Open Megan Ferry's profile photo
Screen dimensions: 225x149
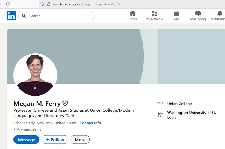35,75
